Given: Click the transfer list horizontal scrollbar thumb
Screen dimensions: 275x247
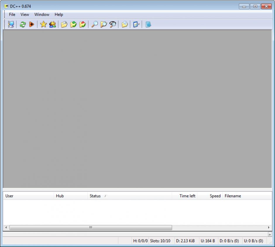Looking at the screenshot, I should click(91, 227).
